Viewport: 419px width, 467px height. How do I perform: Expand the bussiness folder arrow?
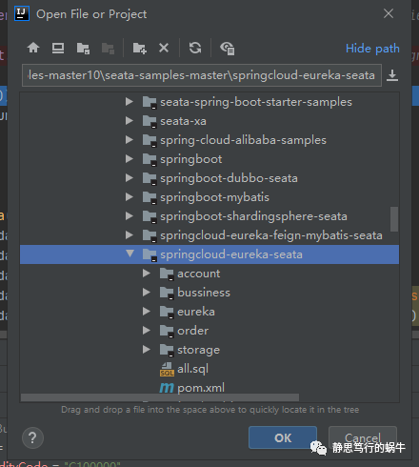click(x=147, y=293)
